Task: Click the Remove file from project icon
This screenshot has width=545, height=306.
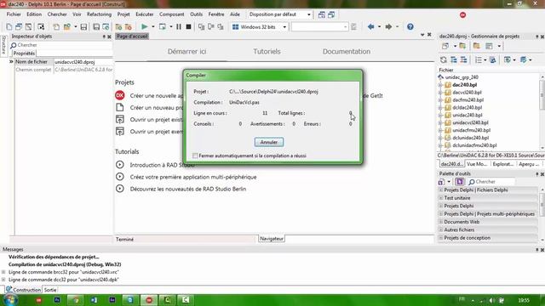Action: [x=129, y=26]
